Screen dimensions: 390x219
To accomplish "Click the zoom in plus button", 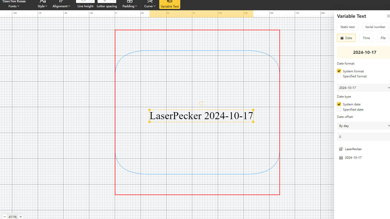I will pyautogui.click(x=21, y=217).
